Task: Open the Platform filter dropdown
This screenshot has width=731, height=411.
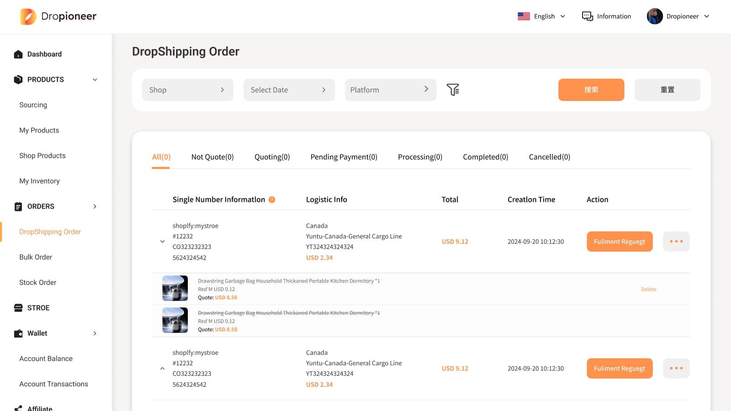Action: tap(390, 90)
